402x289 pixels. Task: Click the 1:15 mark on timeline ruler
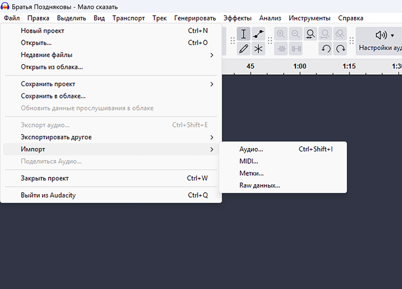tap(349, 66)
